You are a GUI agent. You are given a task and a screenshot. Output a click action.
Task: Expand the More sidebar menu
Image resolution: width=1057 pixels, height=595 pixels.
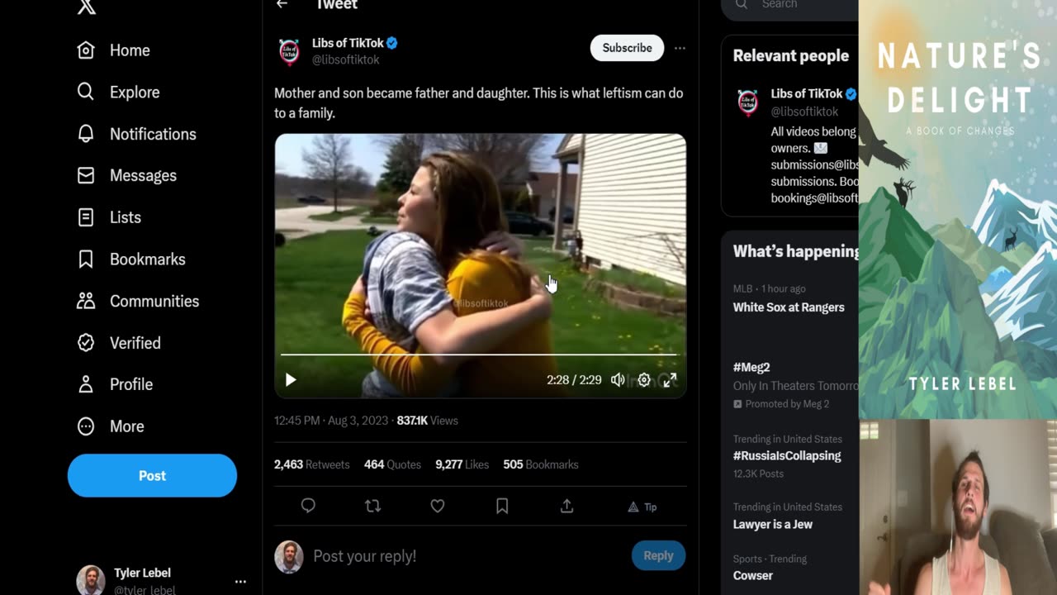point(111,426)
